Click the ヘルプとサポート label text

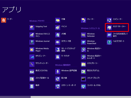pos(118,41)
